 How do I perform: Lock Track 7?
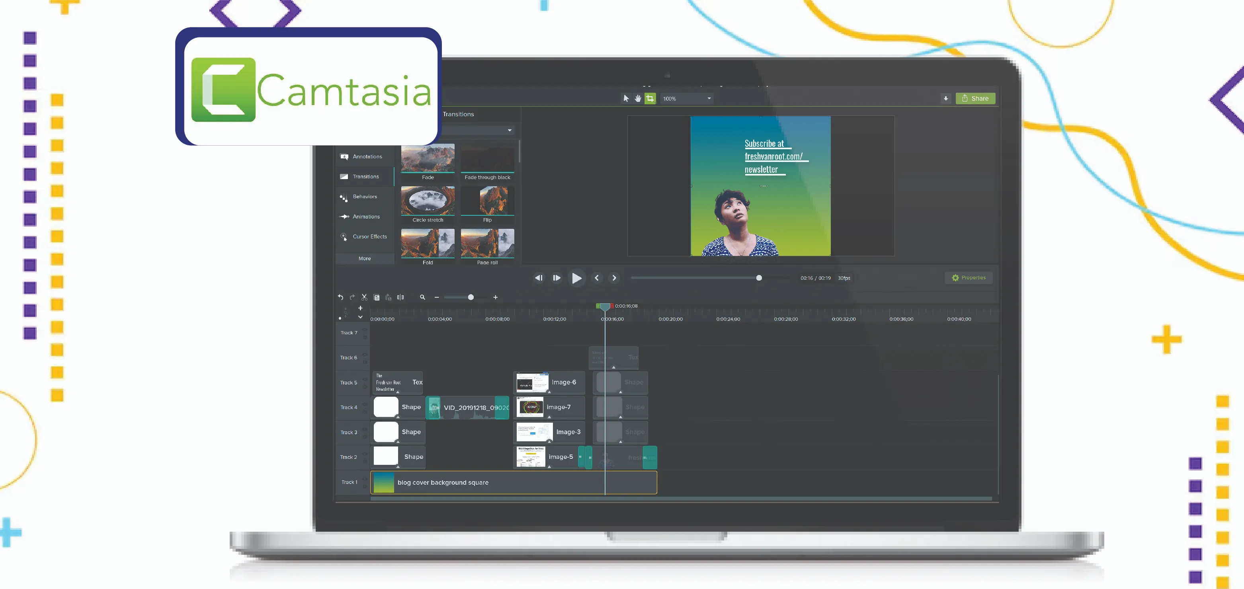click(365, 337)
